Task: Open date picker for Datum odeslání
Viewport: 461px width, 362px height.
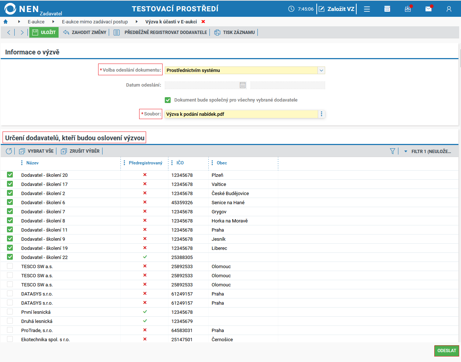Action: tap(243, 85)
